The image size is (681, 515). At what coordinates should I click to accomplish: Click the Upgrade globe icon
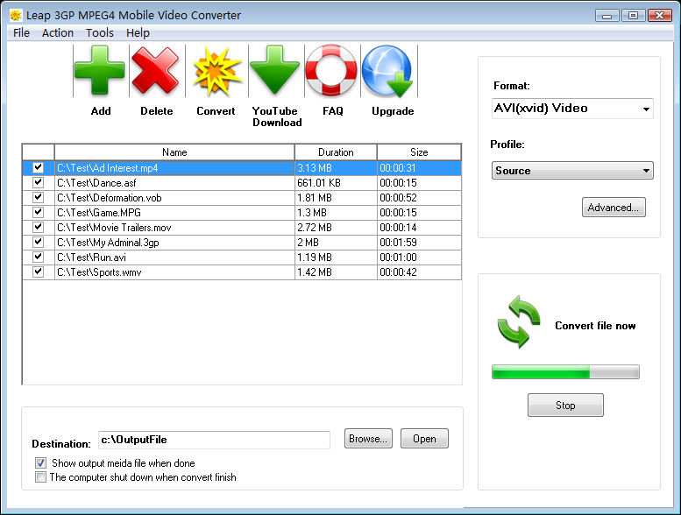387,71
